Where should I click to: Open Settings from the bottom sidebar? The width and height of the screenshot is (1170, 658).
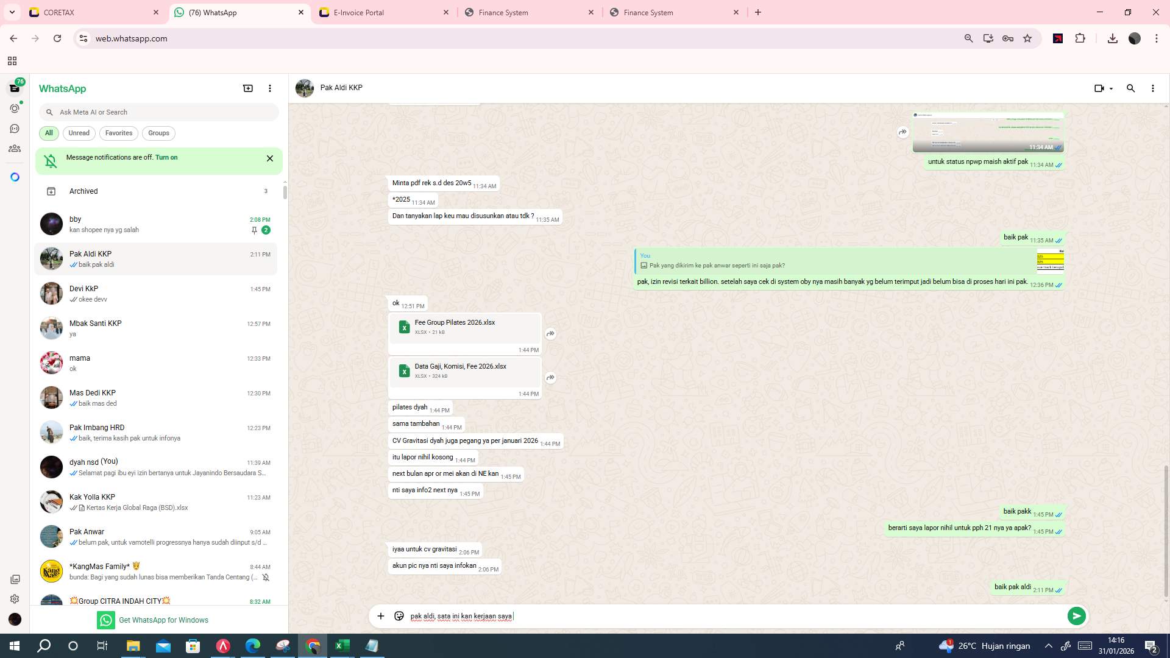(x=15, y=599)
